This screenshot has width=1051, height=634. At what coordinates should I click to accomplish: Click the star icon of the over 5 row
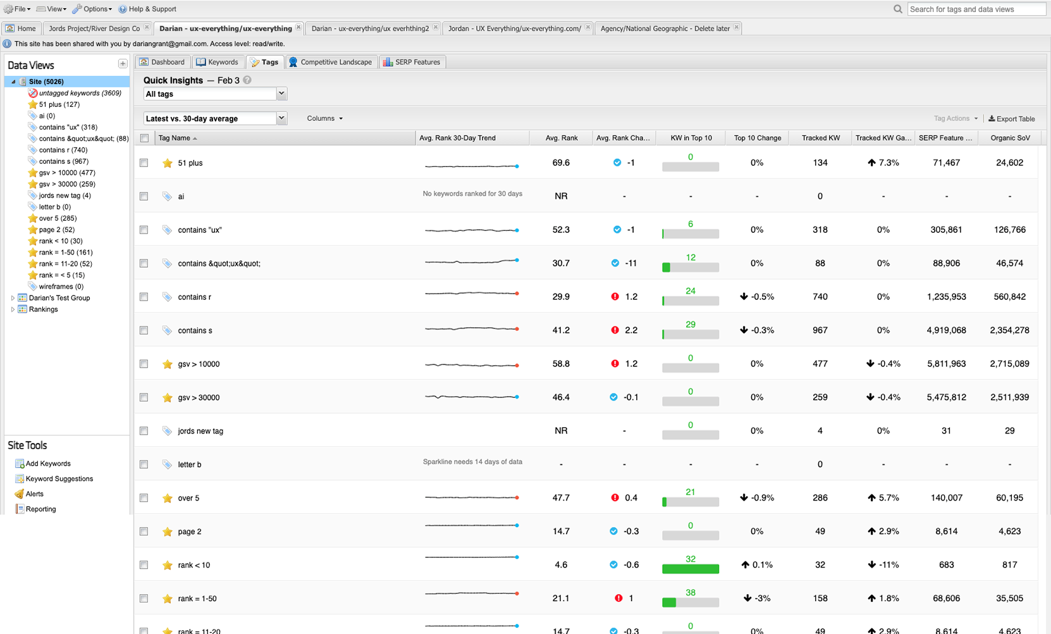168,499
